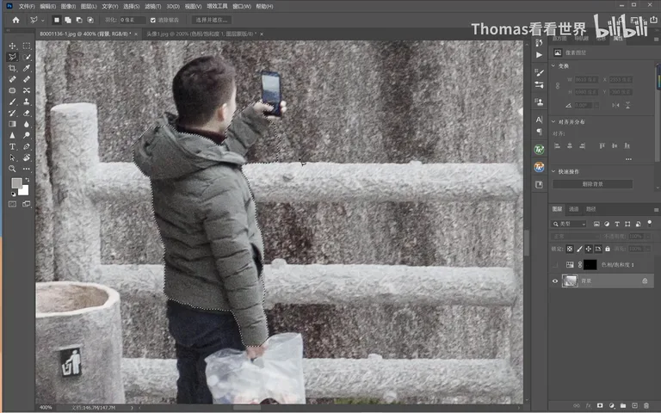
Task: Click the 选择并遮住 button
Action: tap(211, 20)
